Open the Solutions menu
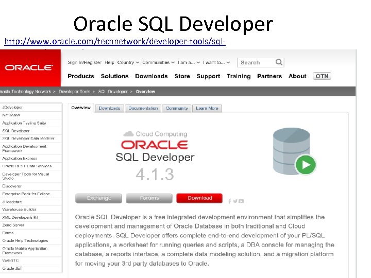371x278 pixels. (x=114, y=76)
